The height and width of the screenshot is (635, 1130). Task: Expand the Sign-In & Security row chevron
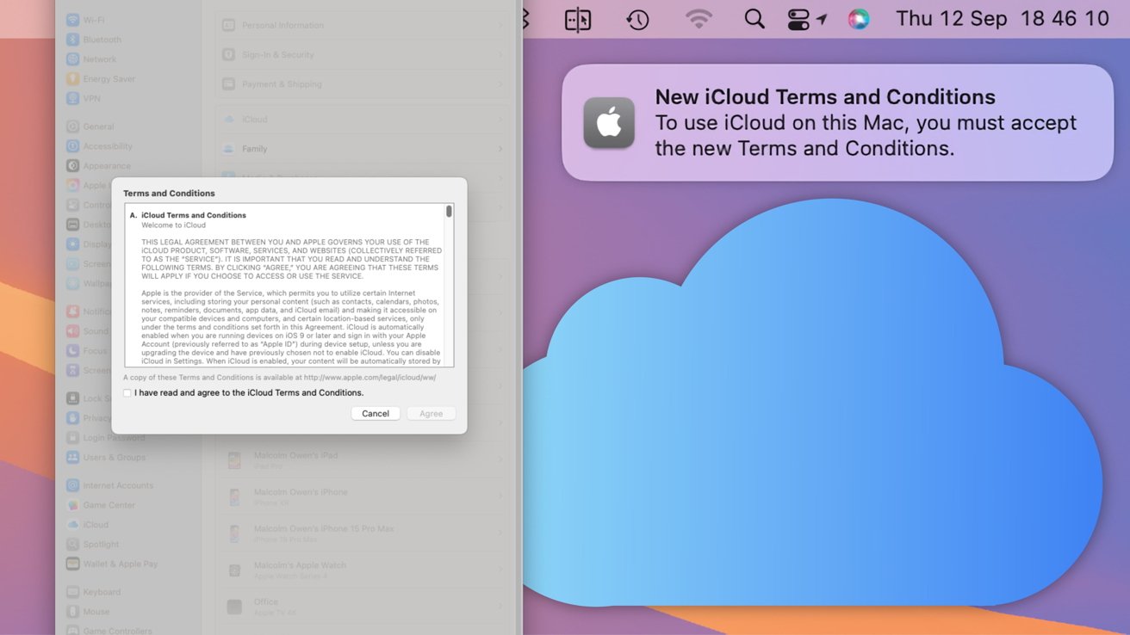click(x=500, y=55)
